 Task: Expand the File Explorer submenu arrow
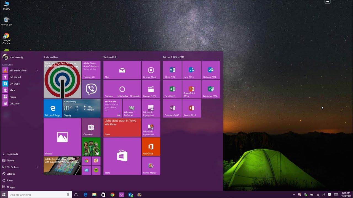pyautogui.click(x=37, y=167)
